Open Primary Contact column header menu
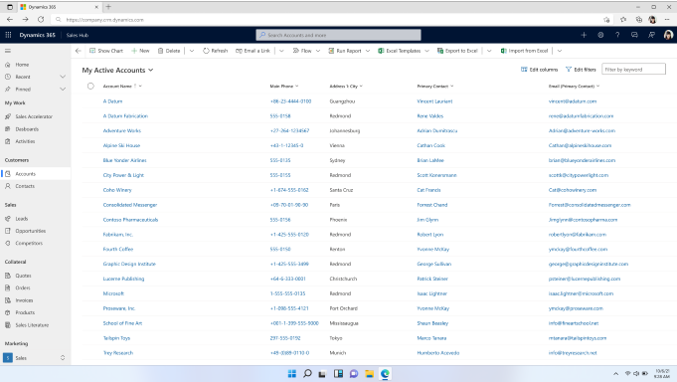The height and width of the screenshot is (382, 677). 435,86
